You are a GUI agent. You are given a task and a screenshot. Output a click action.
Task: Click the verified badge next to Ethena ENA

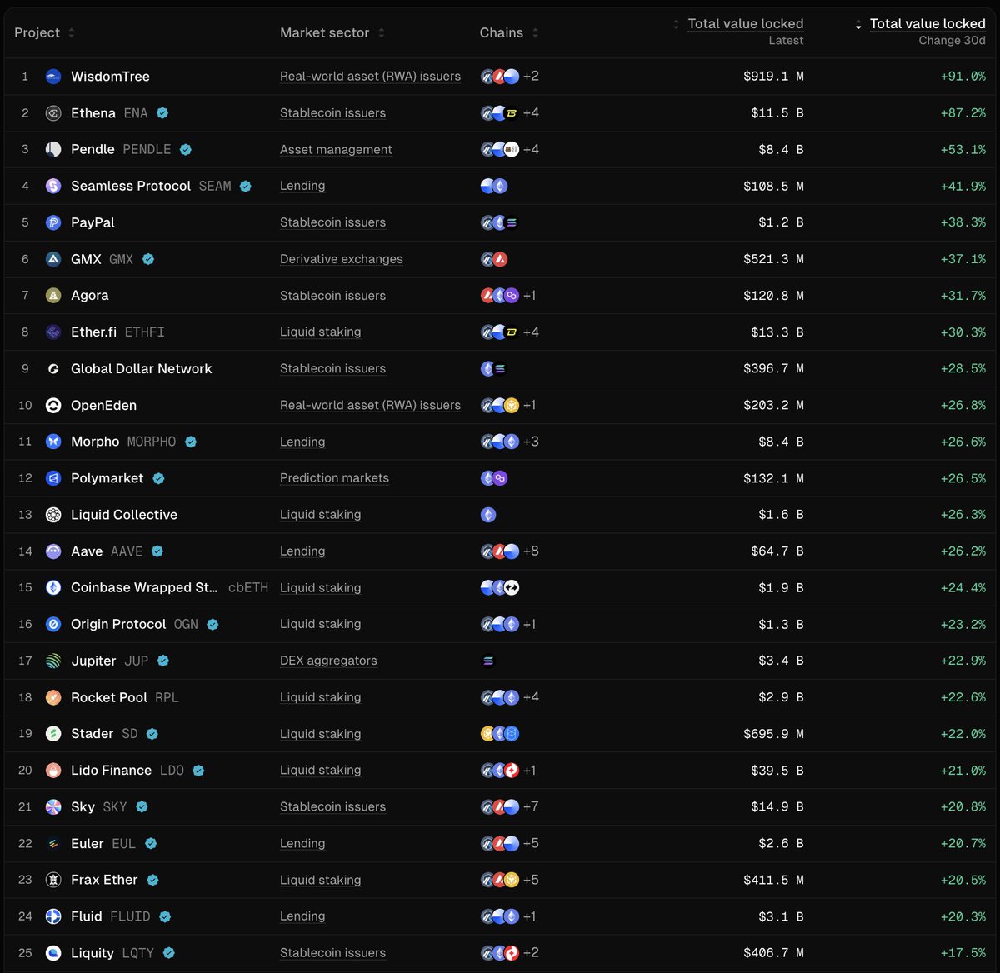point(163,113)
